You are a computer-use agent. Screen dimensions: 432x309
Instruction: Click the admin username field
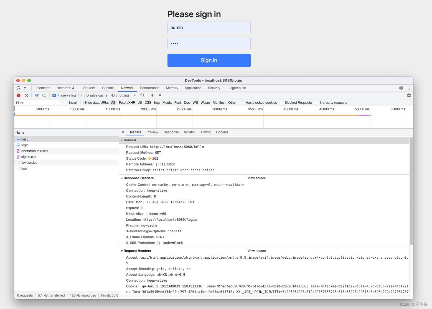[x=209, y=27]
